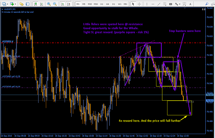The width and height of the screenshot is (215, 138).
Task: Select the M15 timeframe
Action: pyautogui.click(x=90, y=4)
